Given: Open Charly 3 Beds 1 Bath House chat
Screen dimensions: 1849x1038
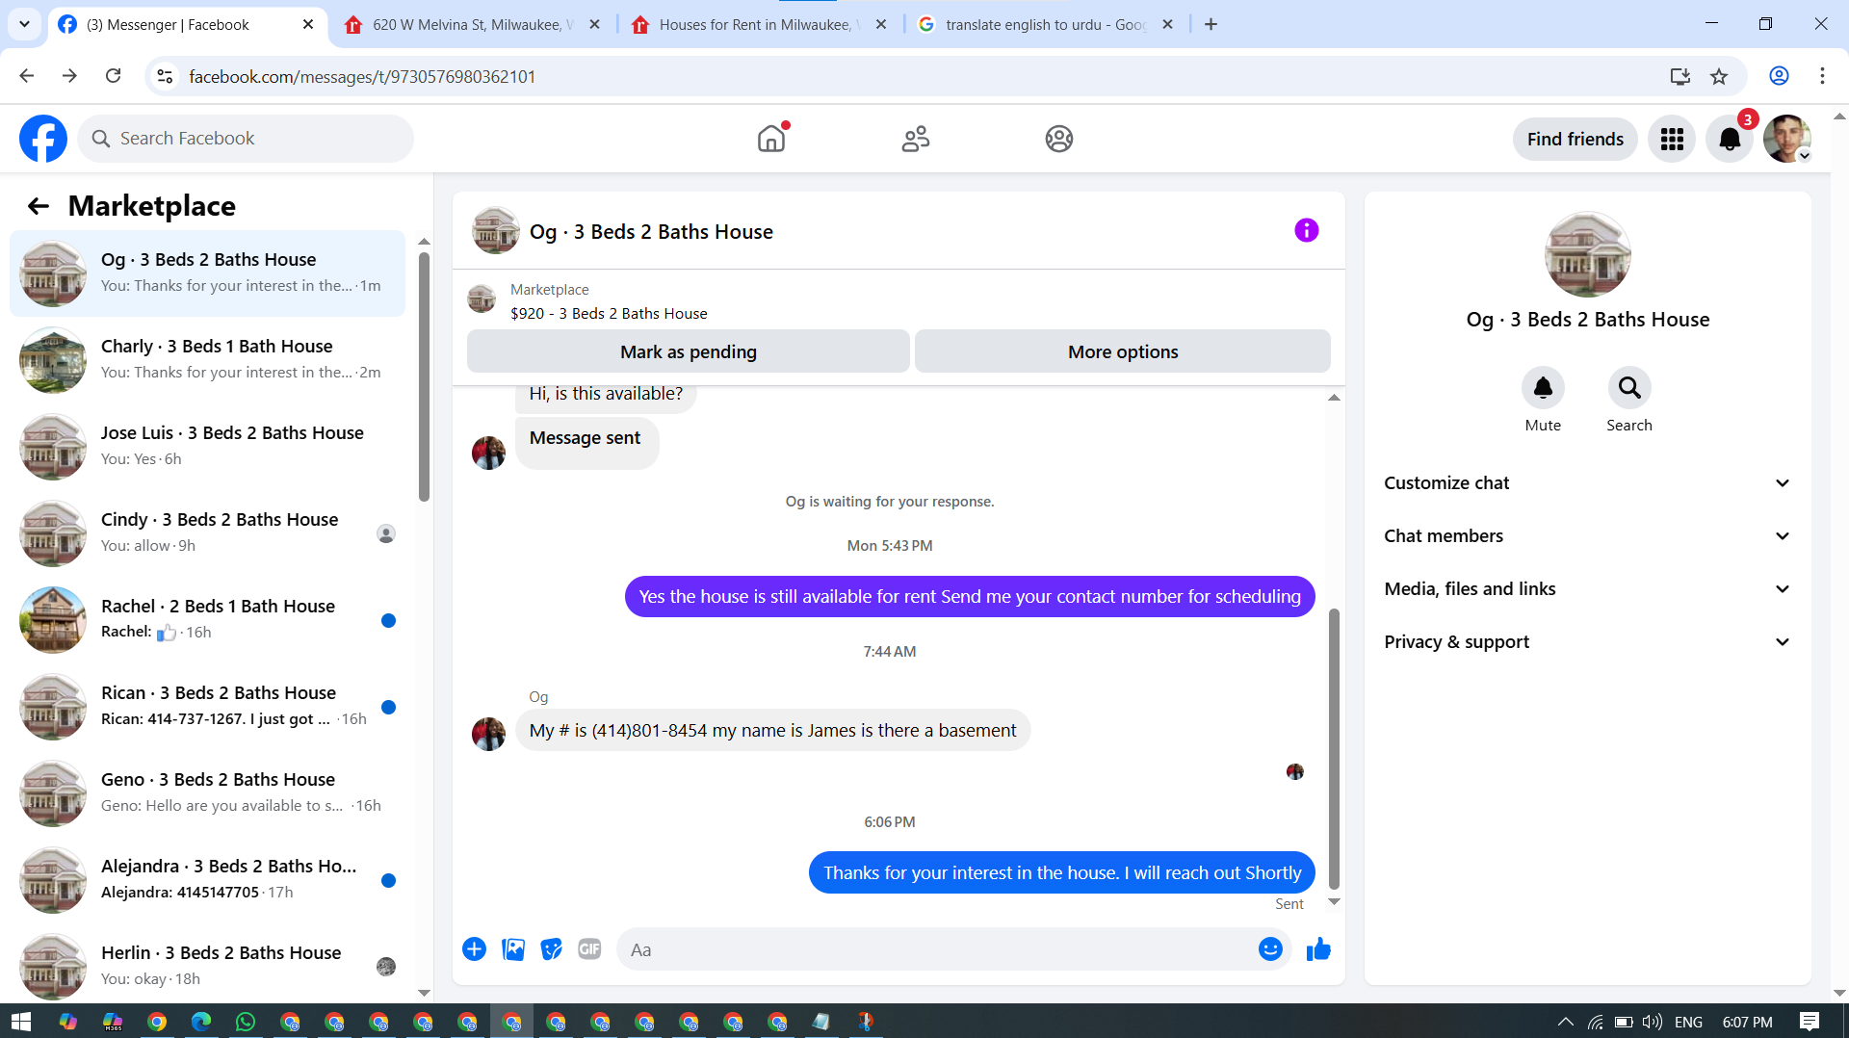Looking at the screenshot, I should tap(207, 360).
